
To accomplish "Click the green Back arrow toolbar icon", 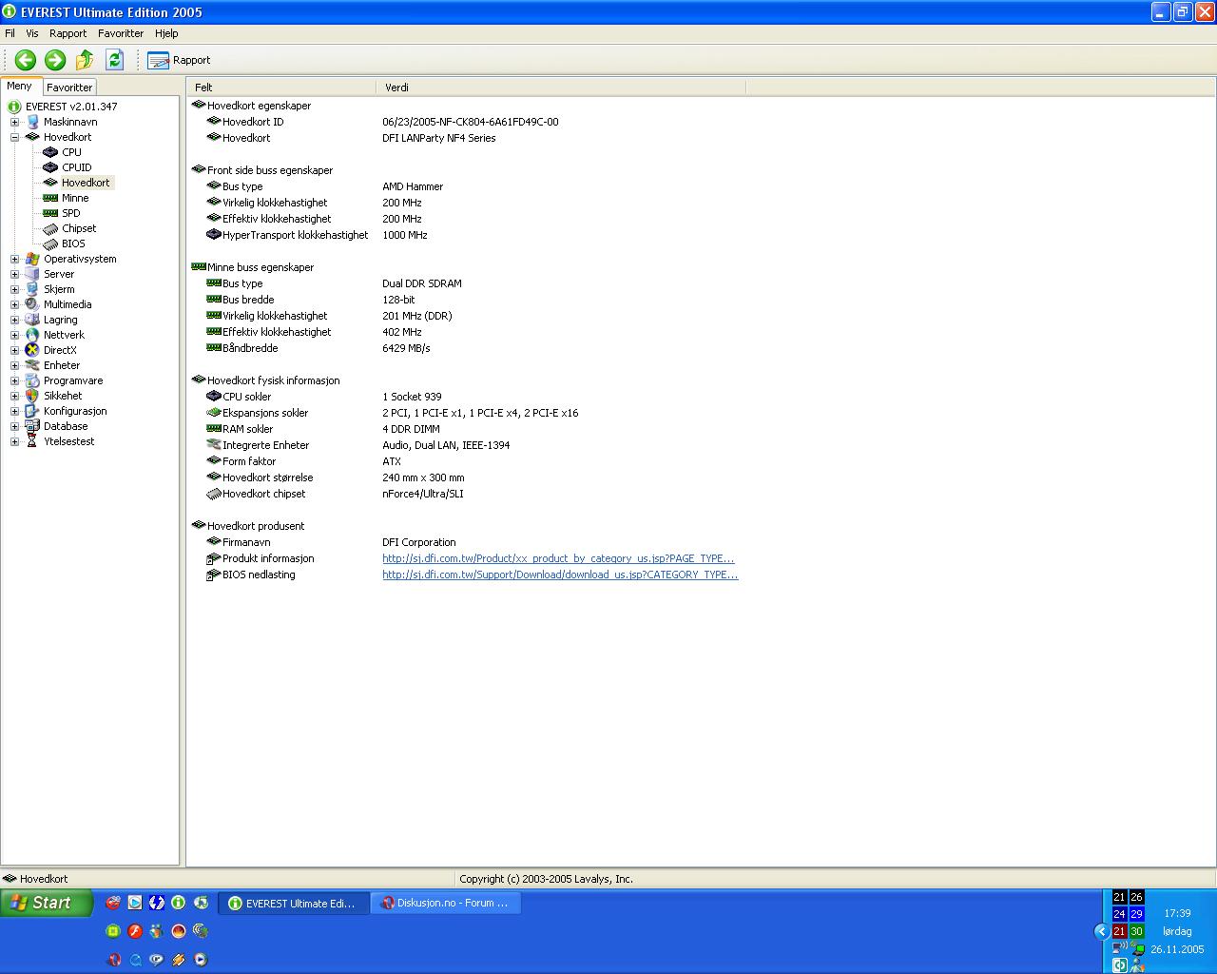I will (x=26, y=60).
